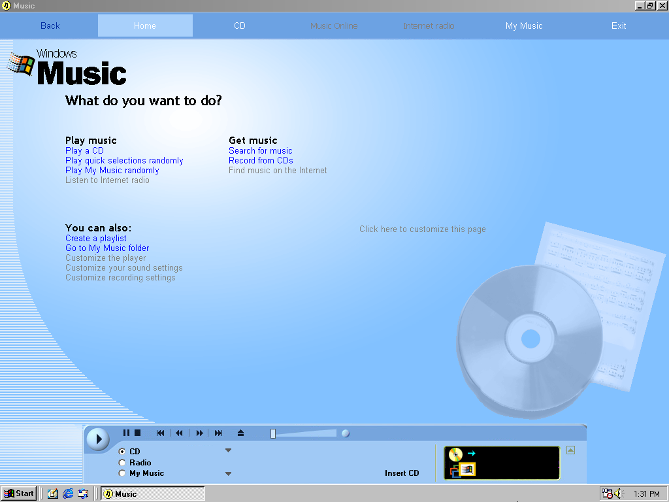Click the volume slider handle
This screenshot has height=502, width=669.
coord(273,434)
